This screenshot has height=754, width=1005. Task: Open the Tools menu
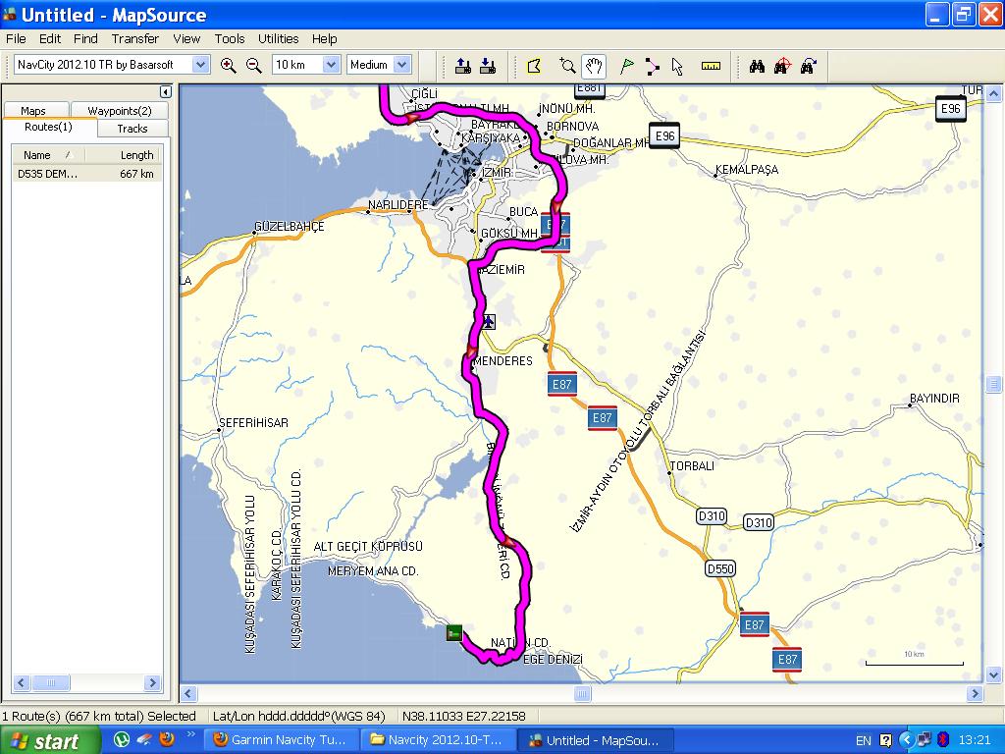point(230,38)
